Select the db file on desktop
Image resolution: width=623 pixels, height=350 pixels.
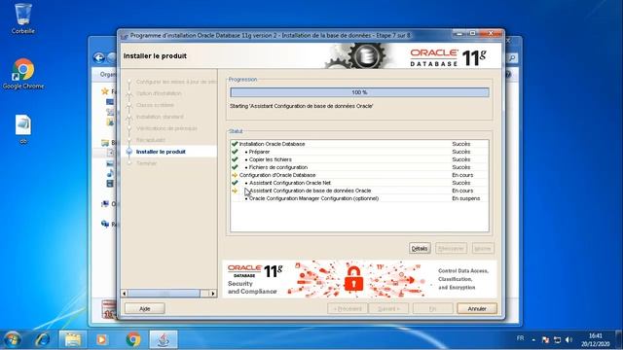pyautogui.click(x=23, y=129)
